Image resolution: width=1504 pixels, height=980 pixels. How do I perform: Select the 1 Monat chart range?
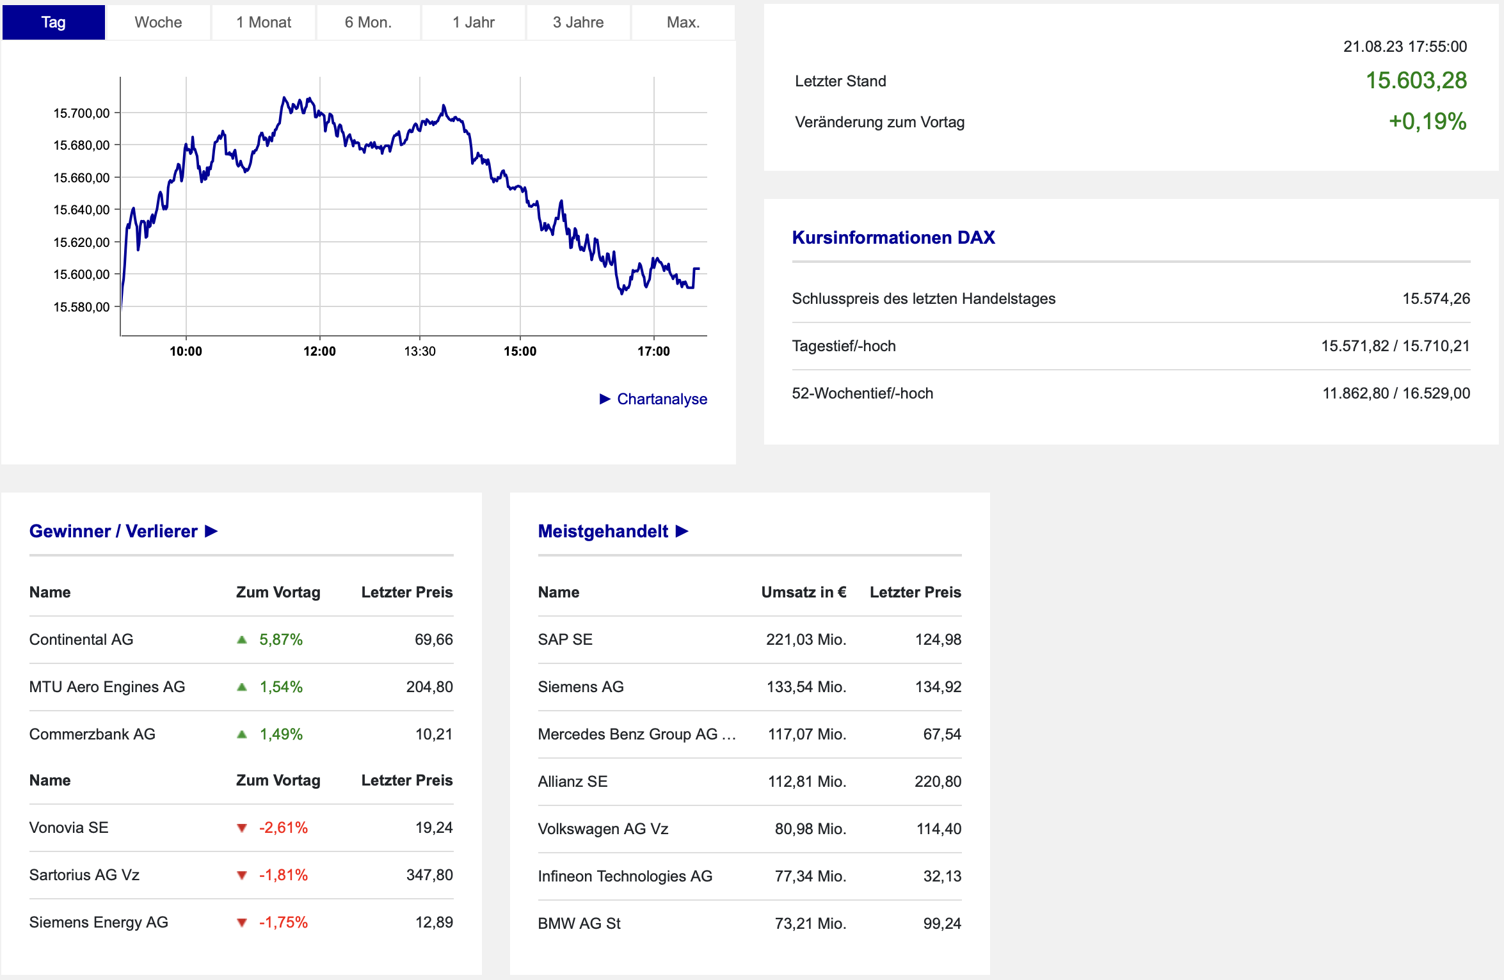pos(263,22)
